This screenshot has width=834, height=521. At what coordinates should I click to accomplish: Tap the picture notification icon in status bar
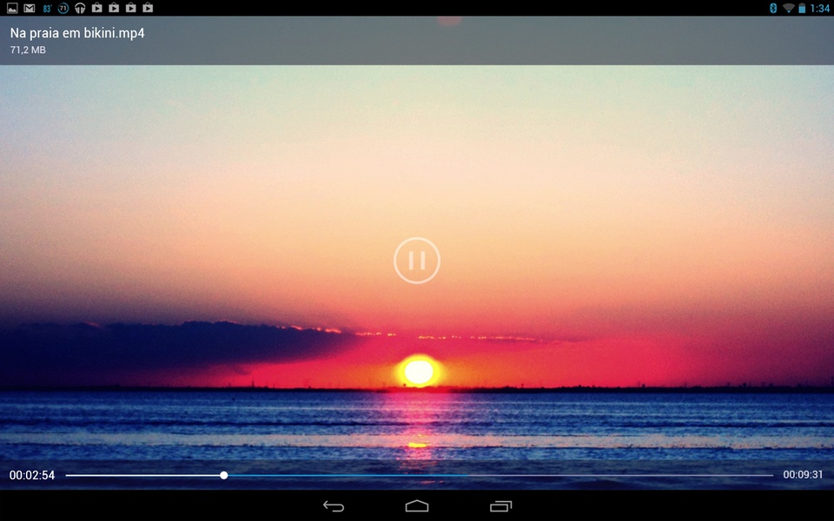[x=12, y=8]
